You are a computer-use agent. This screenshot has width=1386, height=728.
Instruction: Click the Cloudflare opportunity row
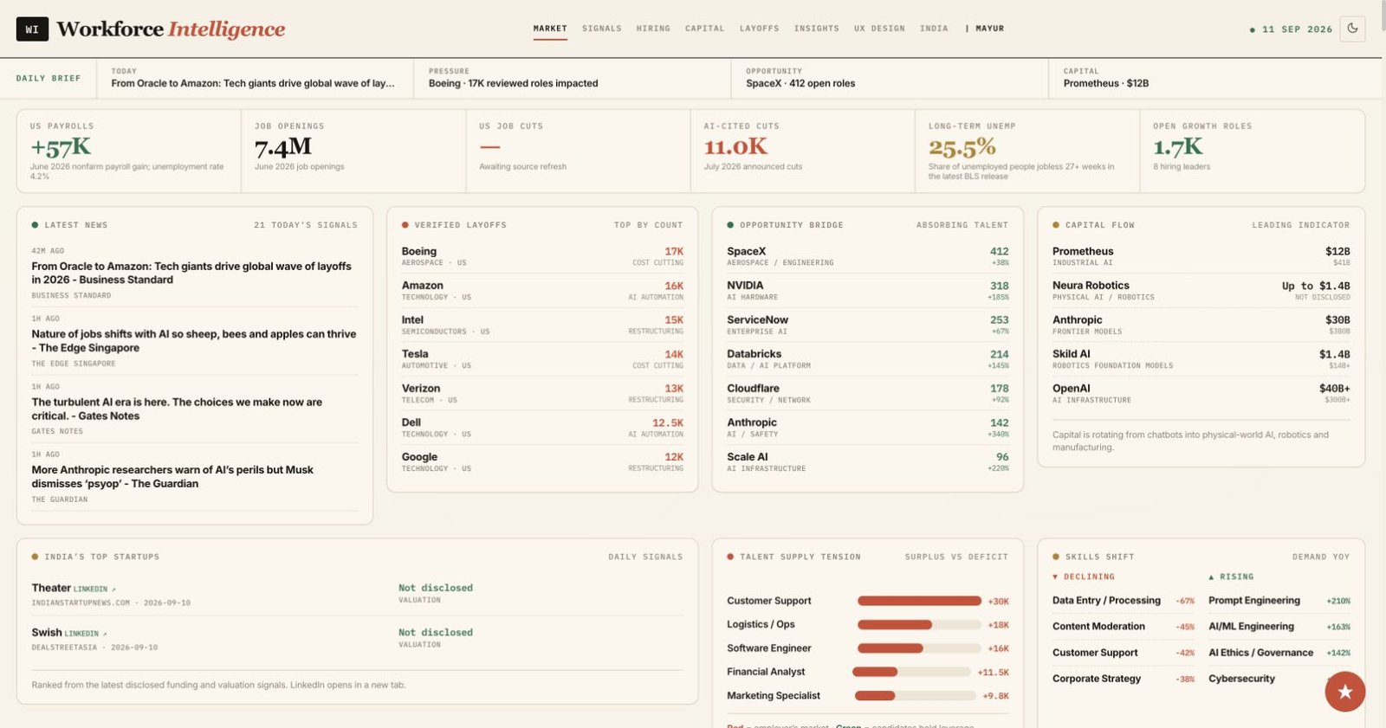click(868, 394)
